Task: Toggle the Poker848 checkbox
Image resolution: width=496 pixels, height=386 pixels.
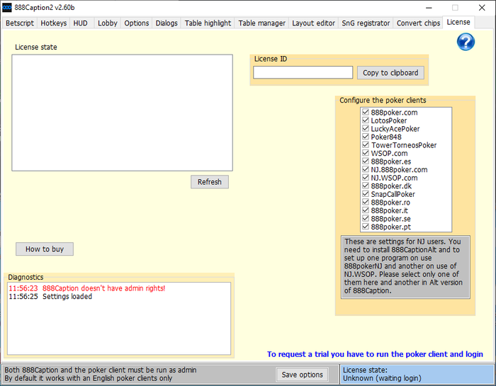Action: (x=366, y=137)
